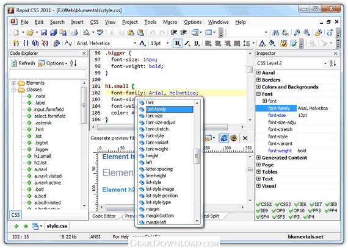Open a file with the folder icon
Image resolution: width=348 pixels, height=248 pixels.
click(30, 33)
